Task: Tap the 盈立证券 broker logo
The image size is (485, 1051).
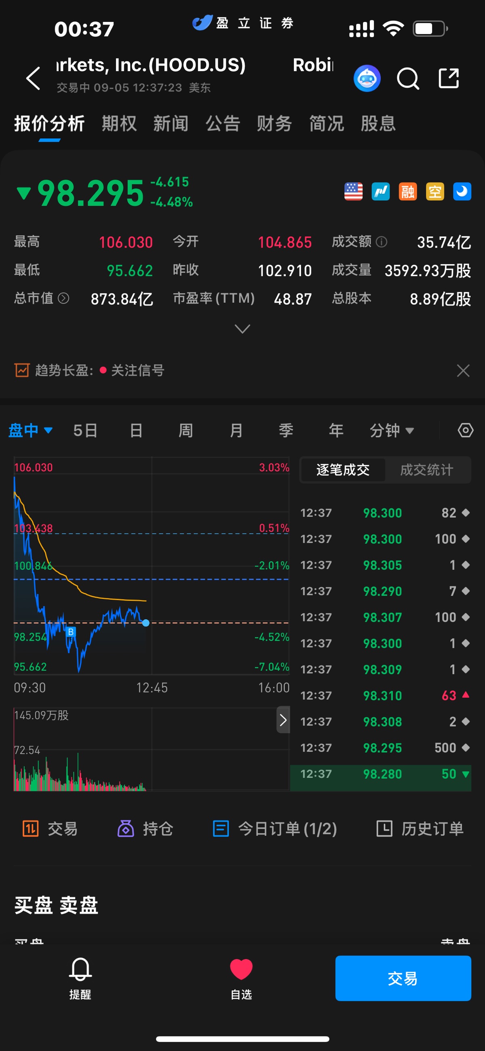Action: click(243, 22)
